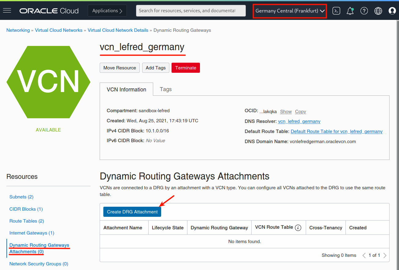Open the Applications launcher dropdown
Screen dimensions: 399x270
point(107,11)
